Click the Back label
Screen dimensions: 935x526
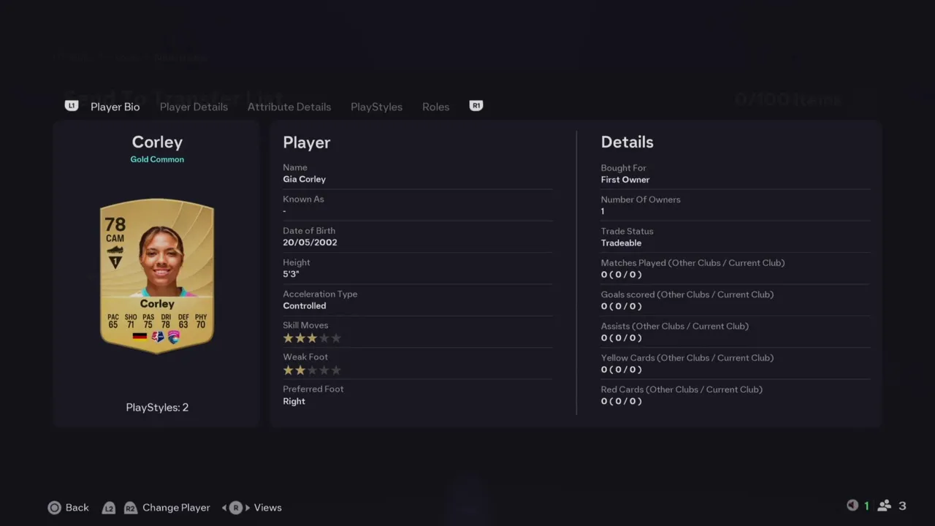pos(77,508)
